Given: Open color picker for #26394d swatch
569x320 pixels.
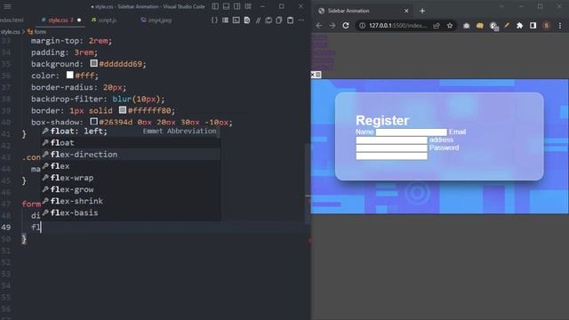Looking at the screenshot, I should (94, 122).
